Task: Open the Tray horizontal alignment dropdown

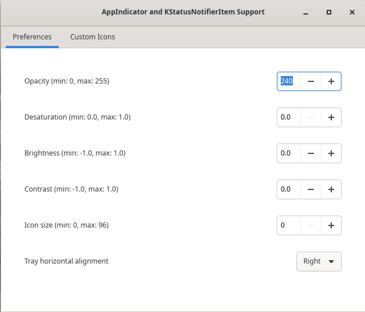Action: (x=319, y=261)
